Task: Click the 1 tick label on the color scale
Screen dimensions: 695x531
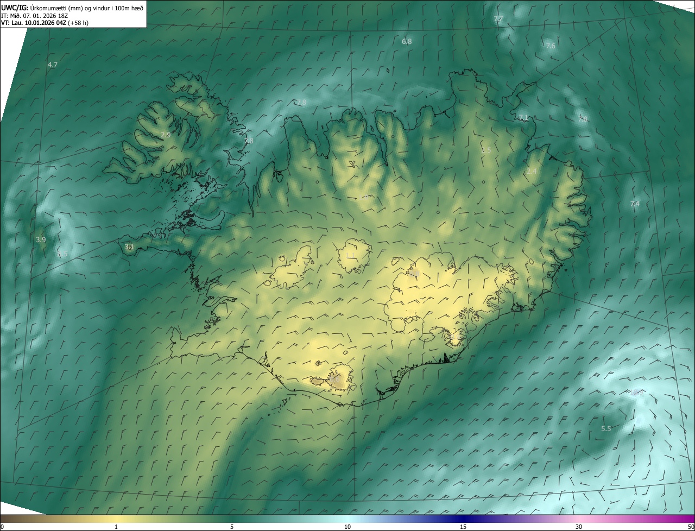Action: pyautogui.click(x=116, y=527)
